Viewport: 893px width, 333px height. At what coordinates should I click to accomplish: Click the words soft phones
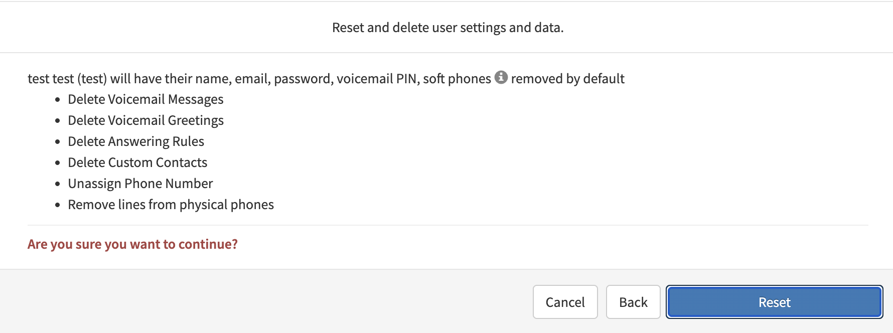point(457,79)
